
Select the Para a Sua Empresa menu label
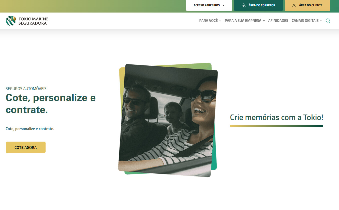(243, 21)
